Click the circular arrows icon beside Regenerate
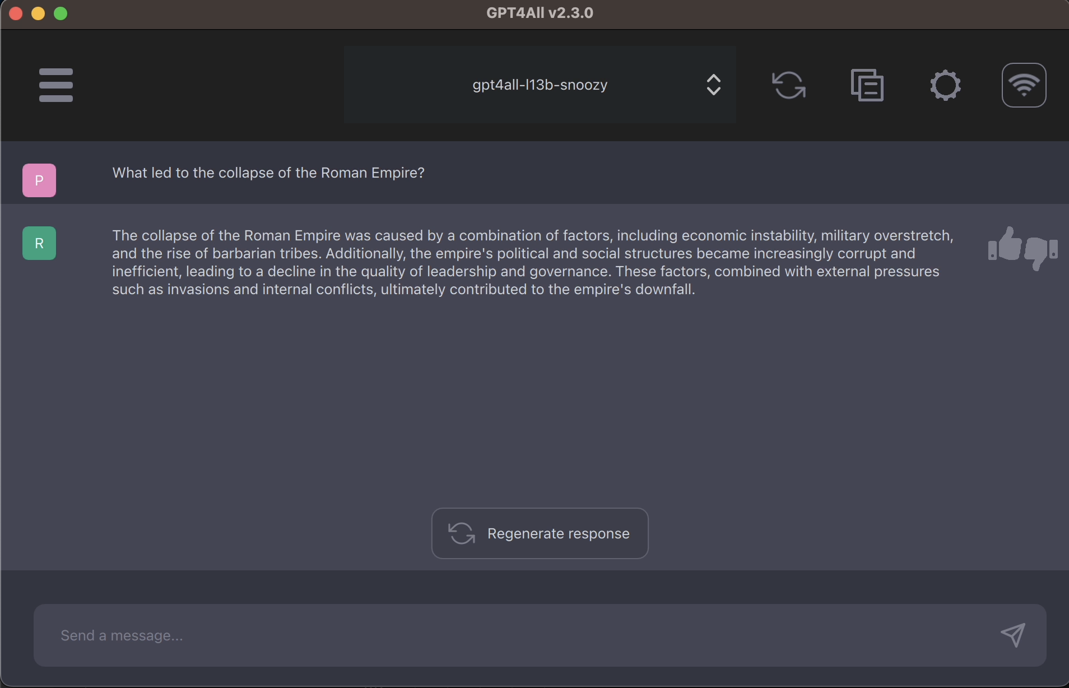 462,533
